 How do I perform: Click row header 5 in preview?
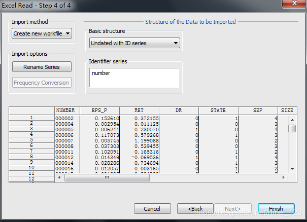click(31, 140)
